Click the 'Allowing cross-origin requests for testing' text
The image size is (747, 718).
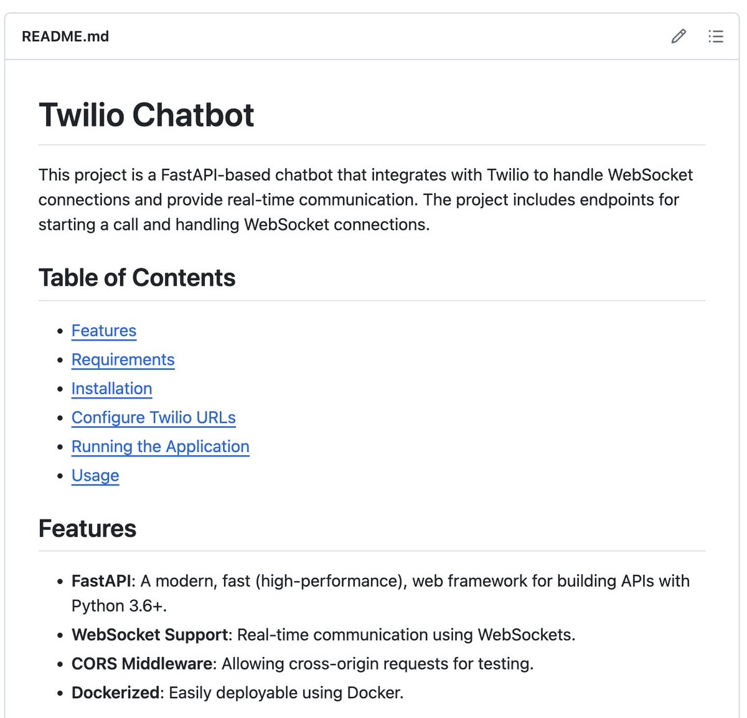pyautogui.click(x=377, y=664)
